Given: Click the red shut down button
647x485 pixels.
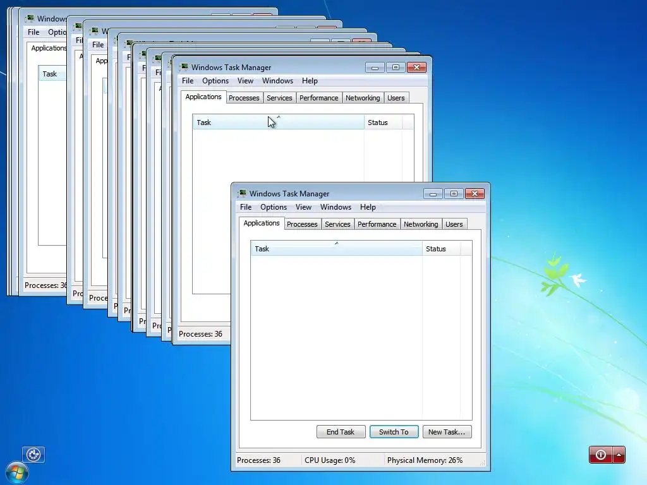Looking at the screenshot, I should 601,455.
